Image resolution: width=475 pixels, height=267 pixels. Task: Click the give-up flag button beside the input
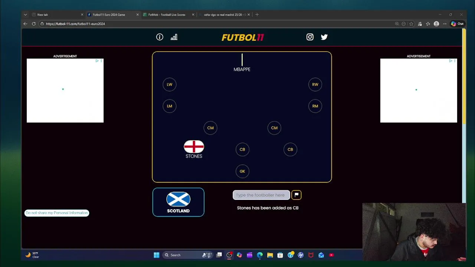tap(297, 195)
